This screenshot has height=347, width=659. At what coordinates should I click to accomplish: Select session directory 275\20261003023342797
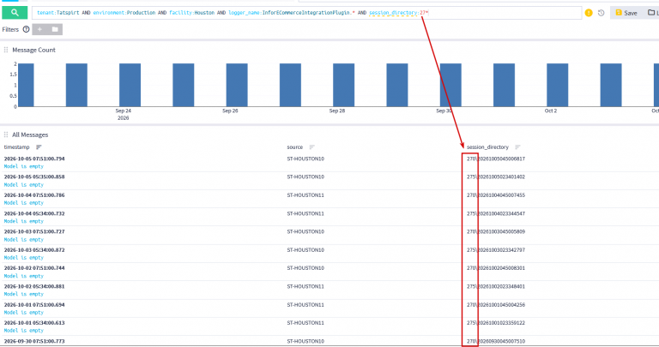pos(496,250)
